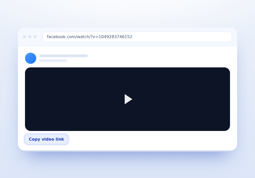Open the blue profile avatar circle
The width and height of the screenshot is (255, 178).
click(x=31, y=58)
